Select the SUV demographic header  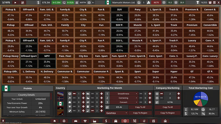119,10
